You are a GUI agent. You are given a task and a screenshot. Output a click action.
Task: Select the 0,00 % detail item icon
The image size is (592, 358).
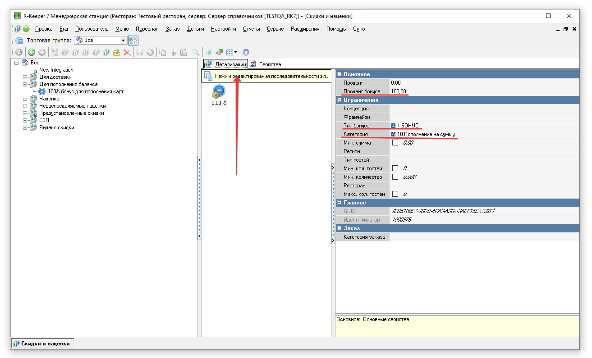coord(219,92)
